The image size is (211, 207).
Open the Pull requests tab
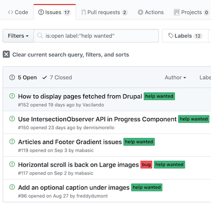tap(104, 12)
